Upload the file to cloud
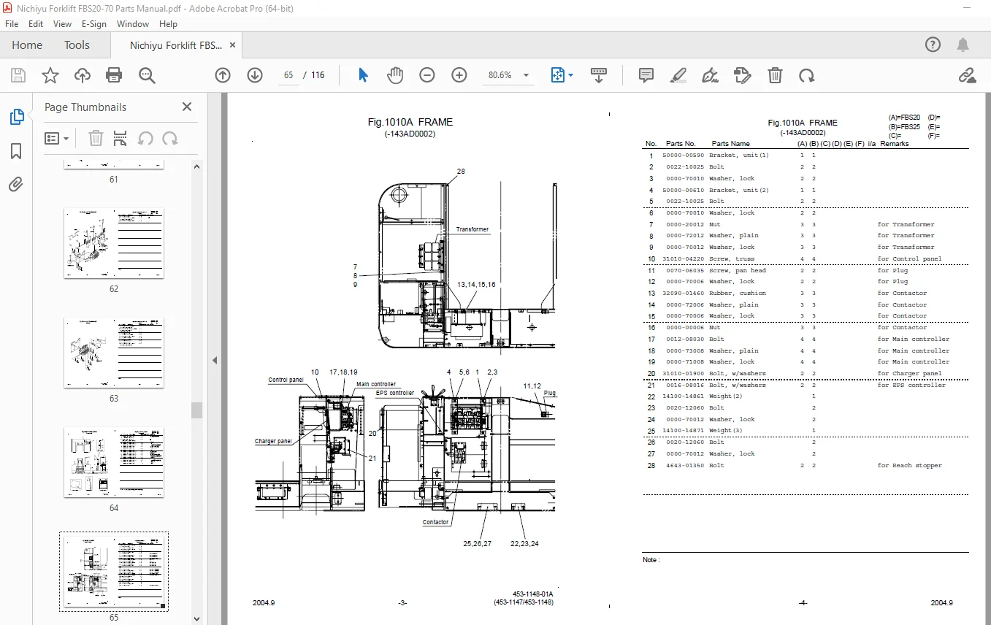991x625 pixels. [83, 75]
